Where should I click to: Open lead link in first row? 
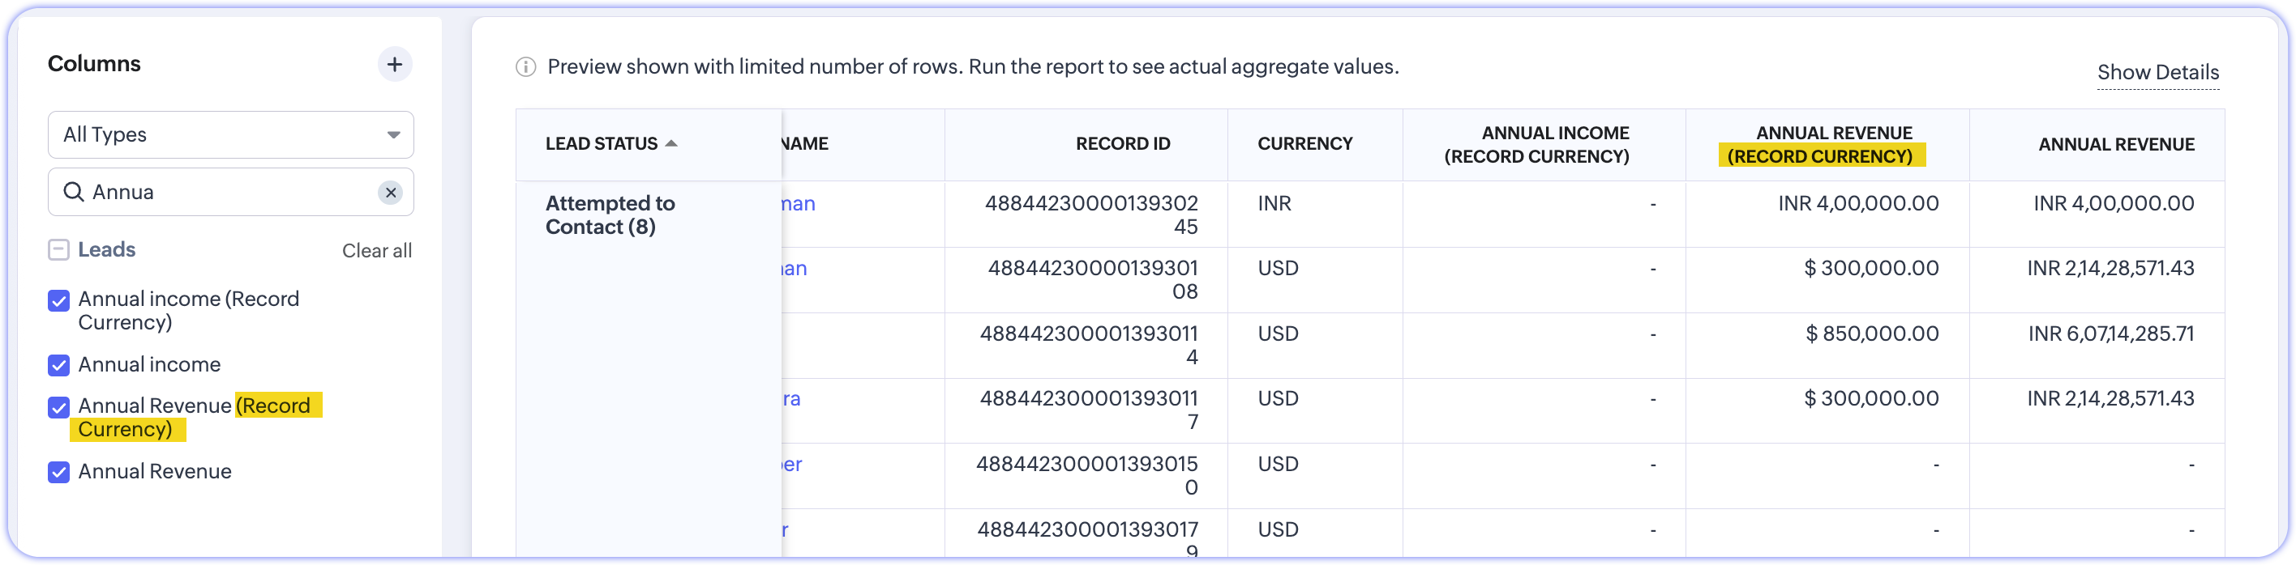pos(799,204)
